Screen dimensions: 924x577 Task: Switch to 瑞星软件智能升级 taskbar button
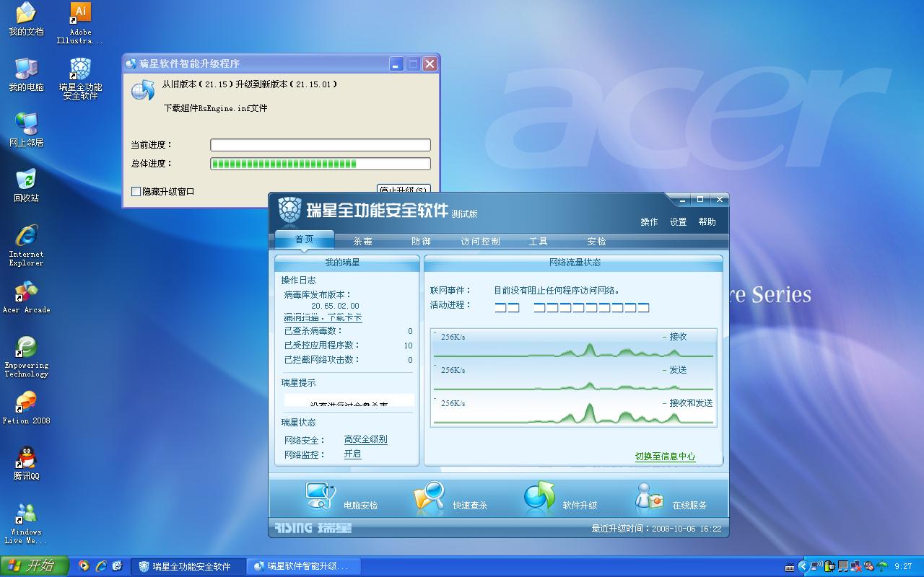[303, 566]
